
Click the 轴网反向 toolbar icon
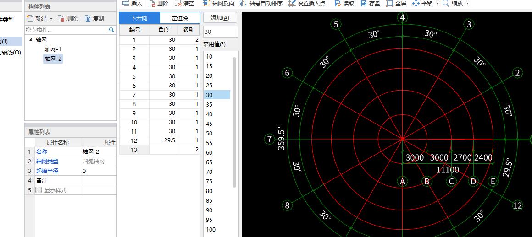206,3
